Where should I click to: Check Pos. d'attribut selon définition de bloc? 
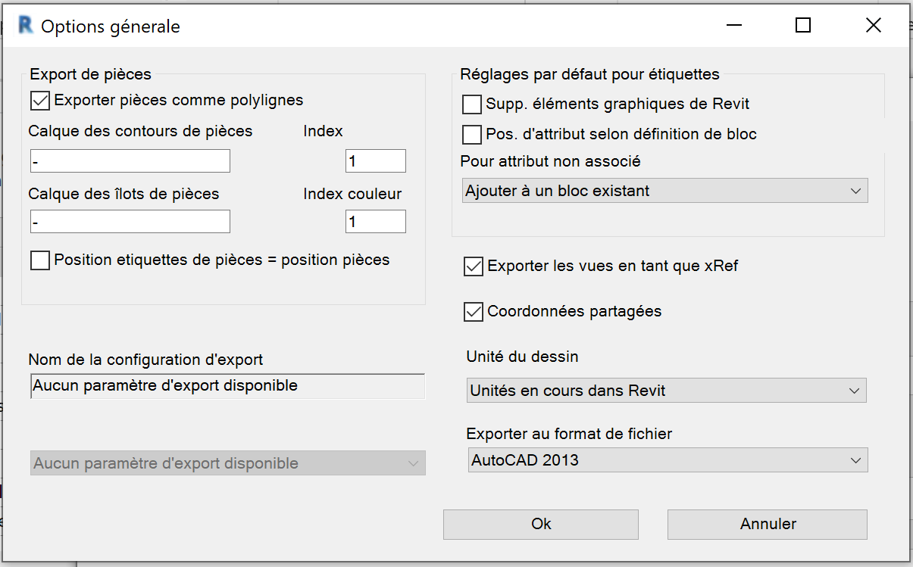(472, 135)
